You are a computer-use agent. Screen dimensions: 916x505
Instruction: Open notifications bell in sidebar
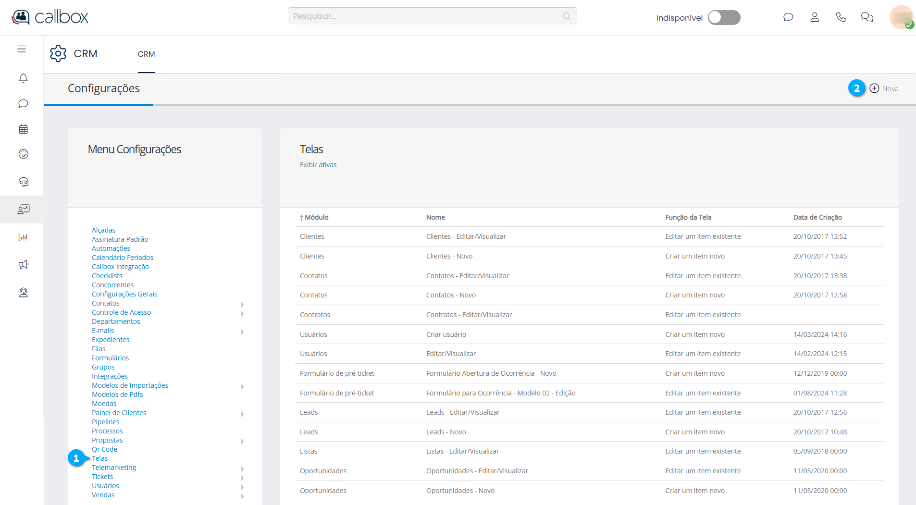pos(23,78)
